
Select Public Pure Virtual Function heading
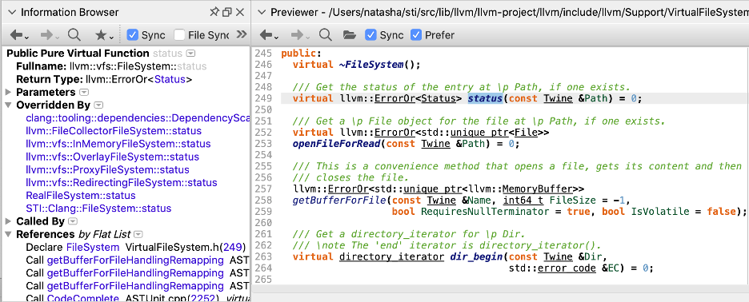point(78,54)
